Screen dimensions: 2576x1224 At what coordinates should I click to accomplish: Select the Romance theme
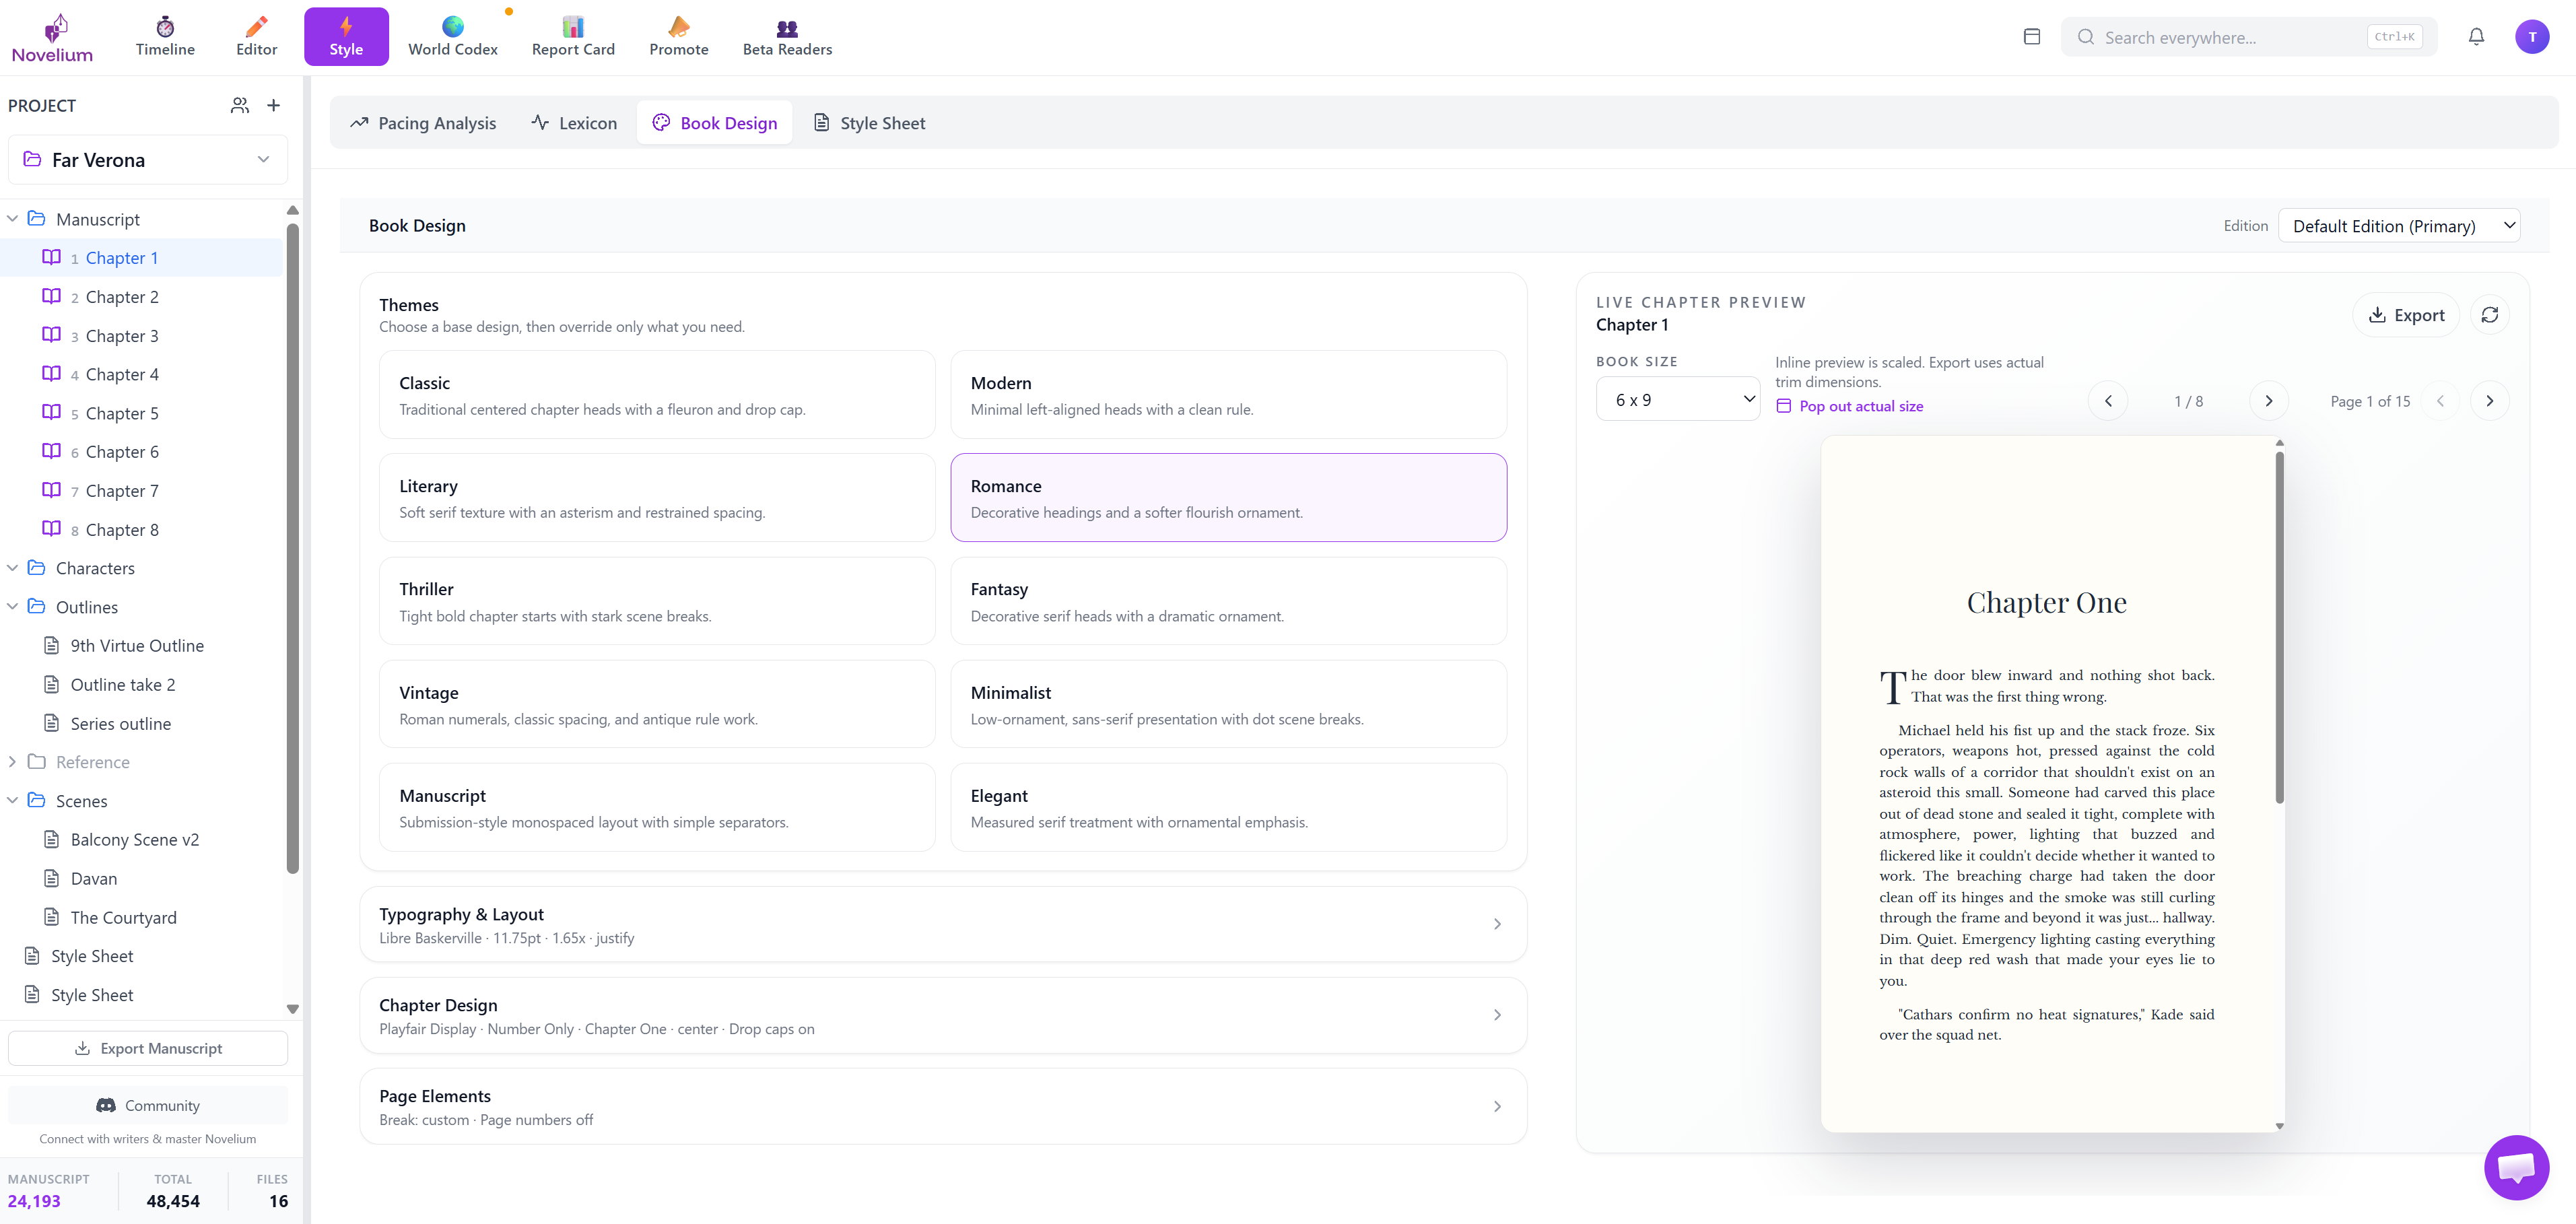1229,497
